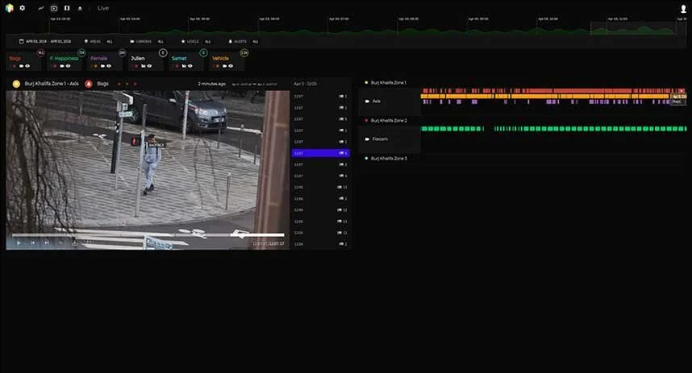Toggle the eye visibility on Bags card

pos(27,66)
